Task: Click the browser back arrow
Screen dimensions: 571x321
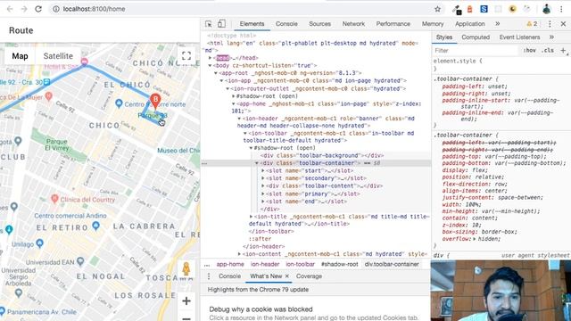Action: coord(10,9)
